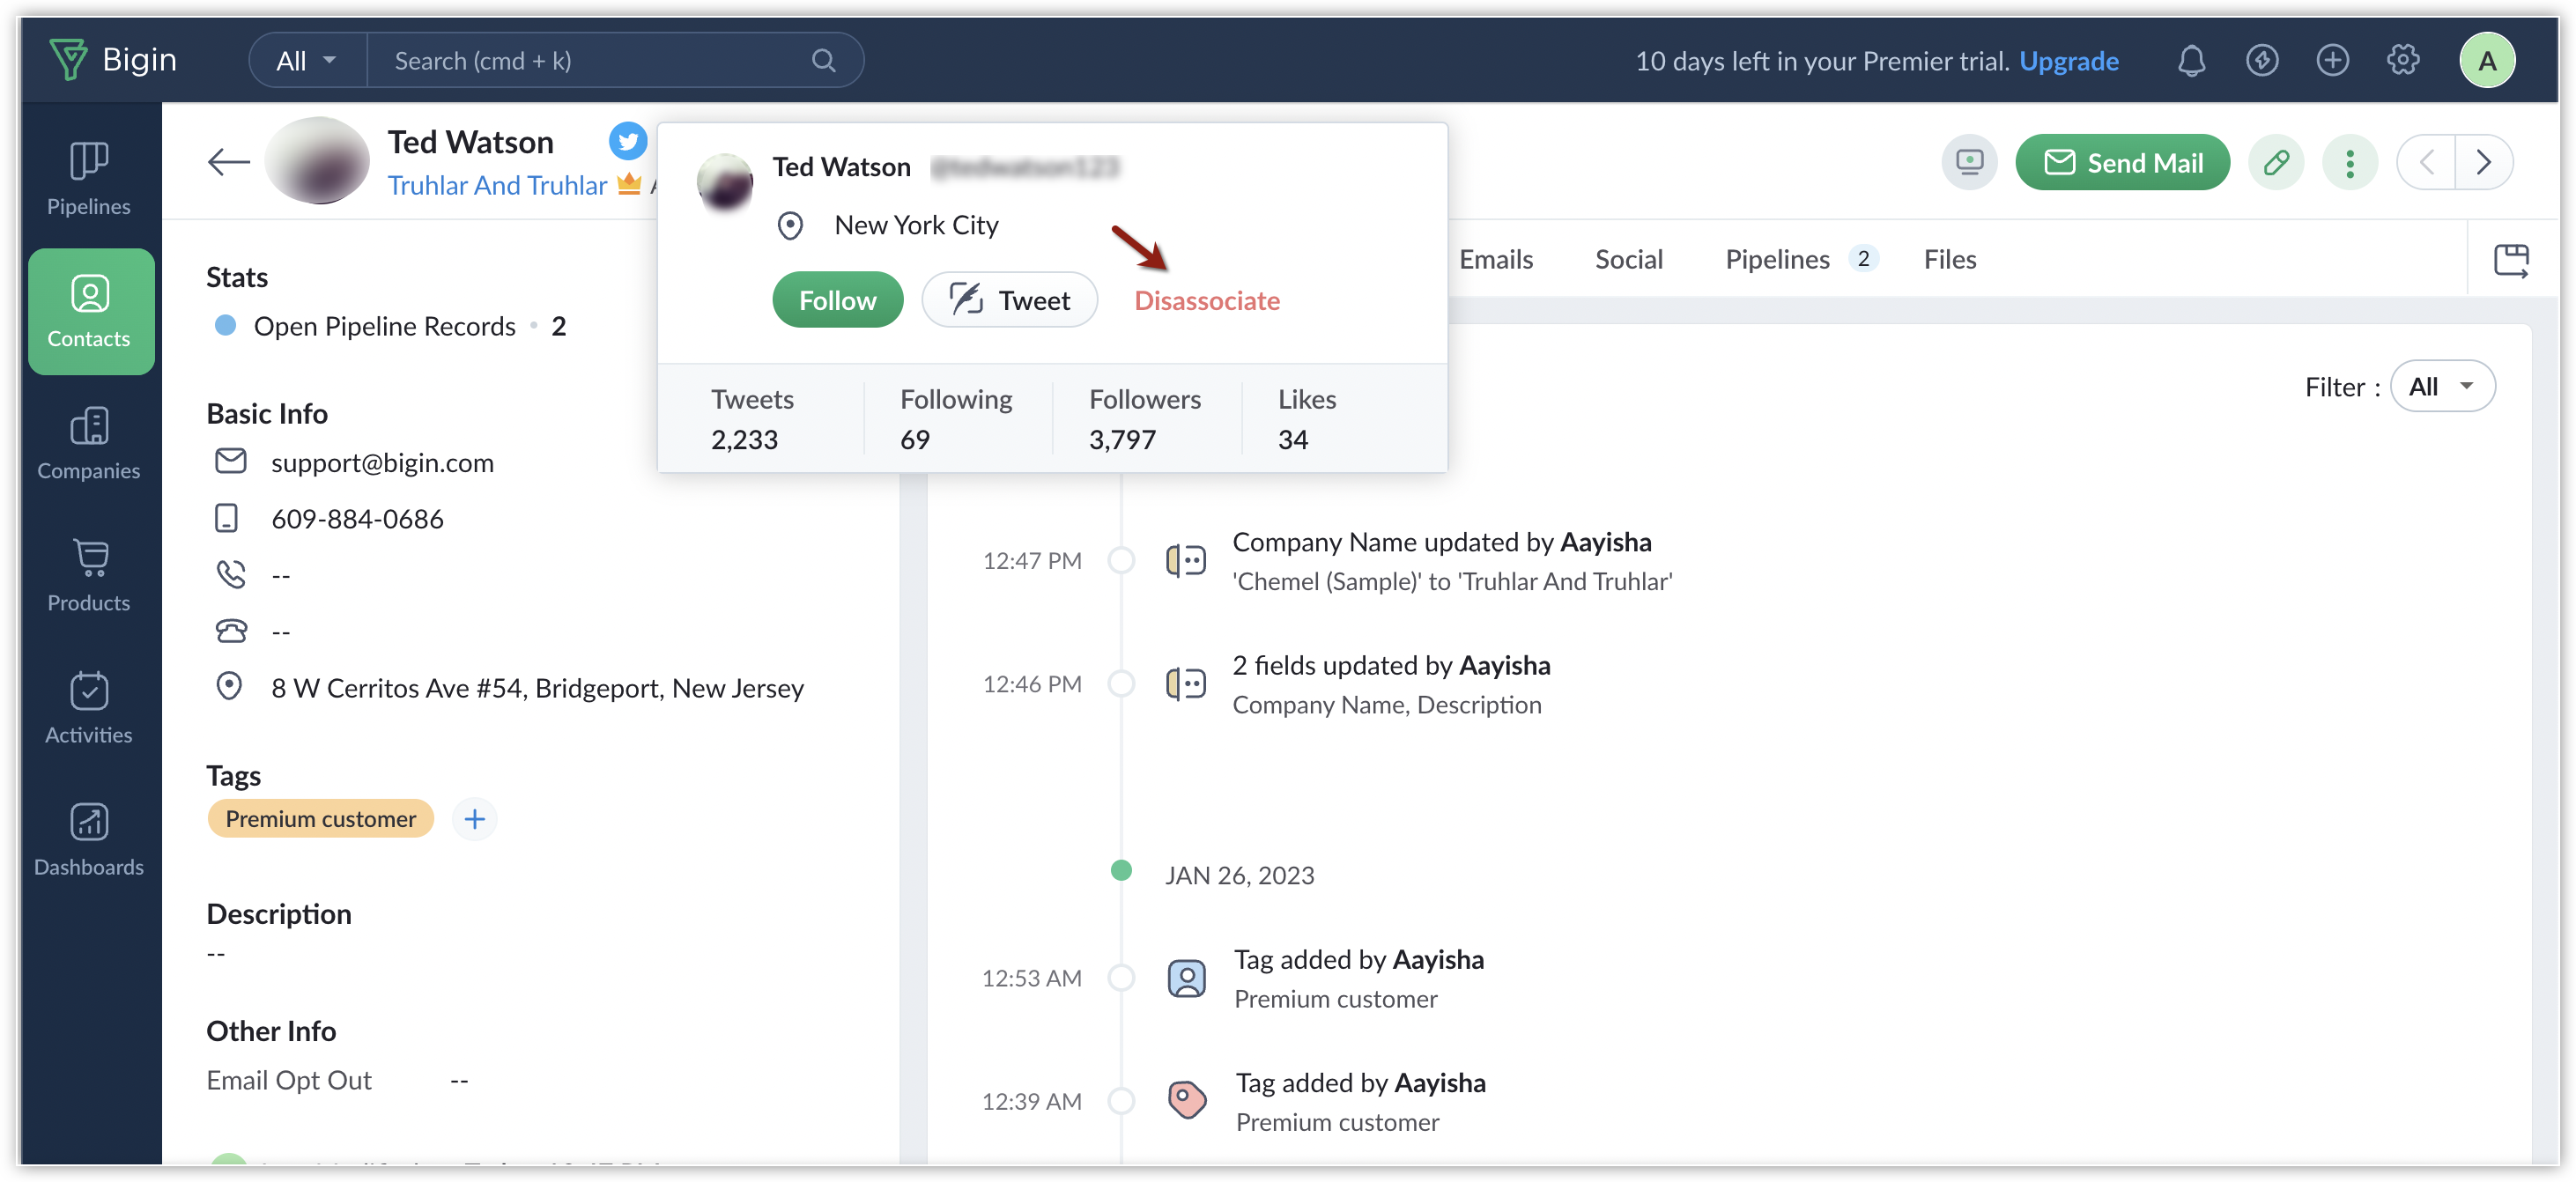Screen dimensions: 2576x1182
Task: Click the plus create-new icon in header
Action: [2332, 61]
